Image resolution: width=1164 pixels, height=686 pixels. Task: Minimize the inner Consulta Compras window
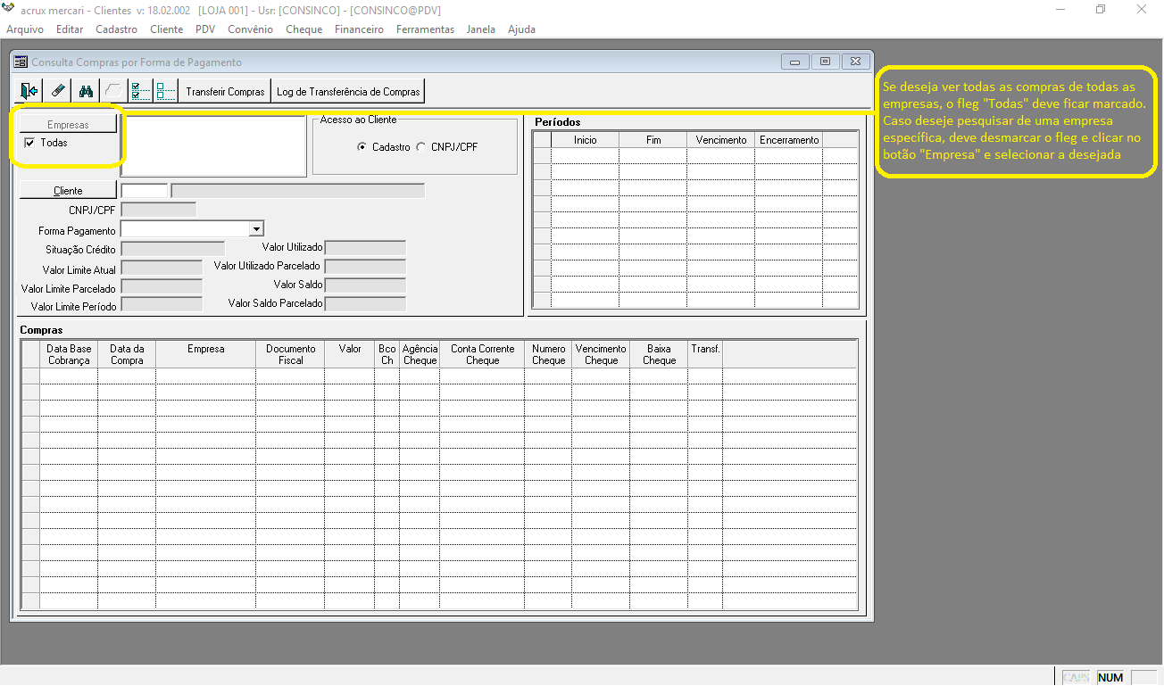(794, 62)
